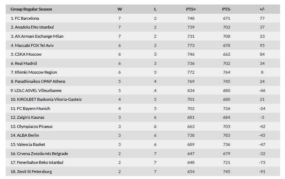Click the Group Regular Season header
The width and height of the screenshot is (285, 179).
point(31,9)
